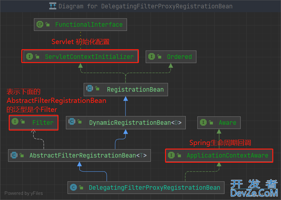
Task: Select the Aware interface label
Action: pyautogui.click(x=227, y=123)
